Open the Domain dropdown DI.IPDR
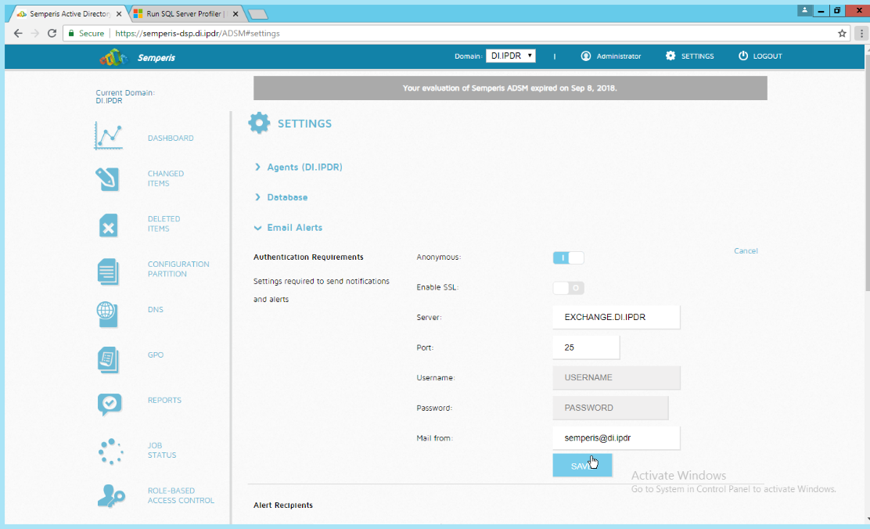This screenshot has height=529, width=870. point(510,56)
